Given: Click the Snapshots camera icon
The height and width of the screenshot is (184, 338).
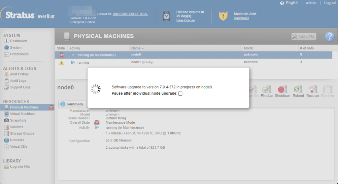Looking at the screenshot, I should 7,120.
